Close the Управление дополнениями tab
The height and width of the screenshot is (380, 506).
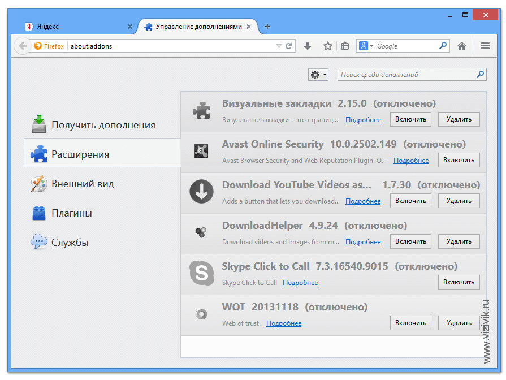point(249,27)
